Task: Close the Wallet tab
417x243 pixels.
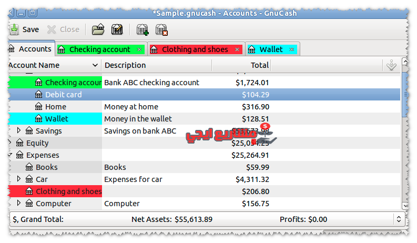Action: point(292,49)
